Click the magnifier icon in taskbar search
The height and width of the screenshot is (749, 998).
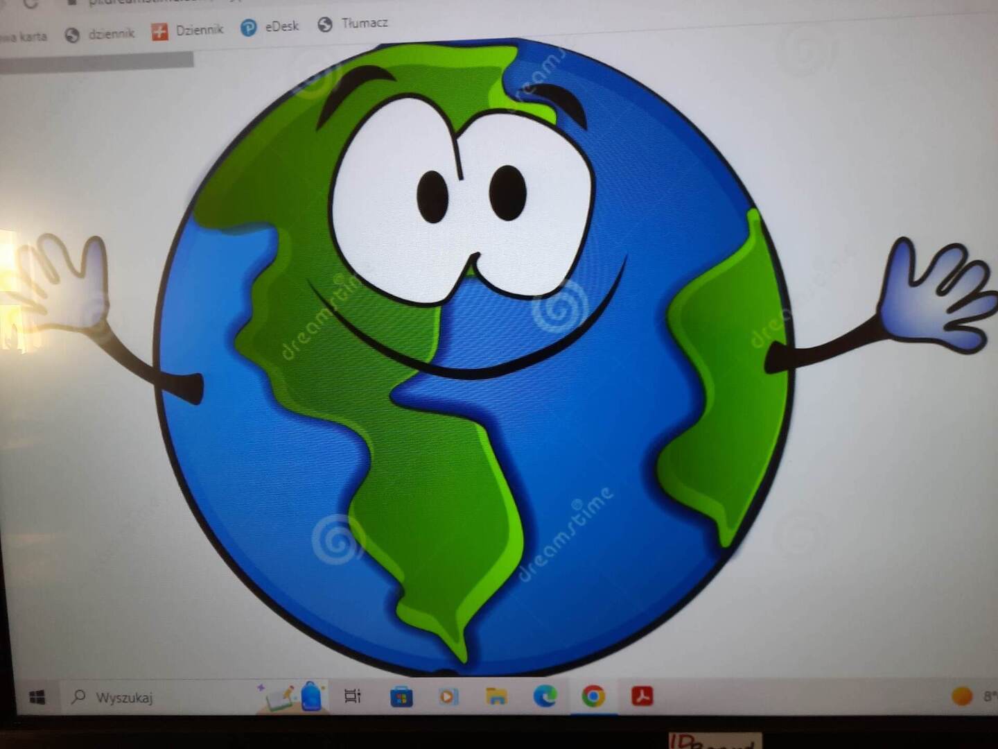point(78,696)
